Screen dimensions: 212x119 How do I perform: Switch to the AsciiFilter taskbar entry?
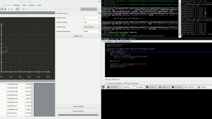pyautogui.click(x=190, y=87)
